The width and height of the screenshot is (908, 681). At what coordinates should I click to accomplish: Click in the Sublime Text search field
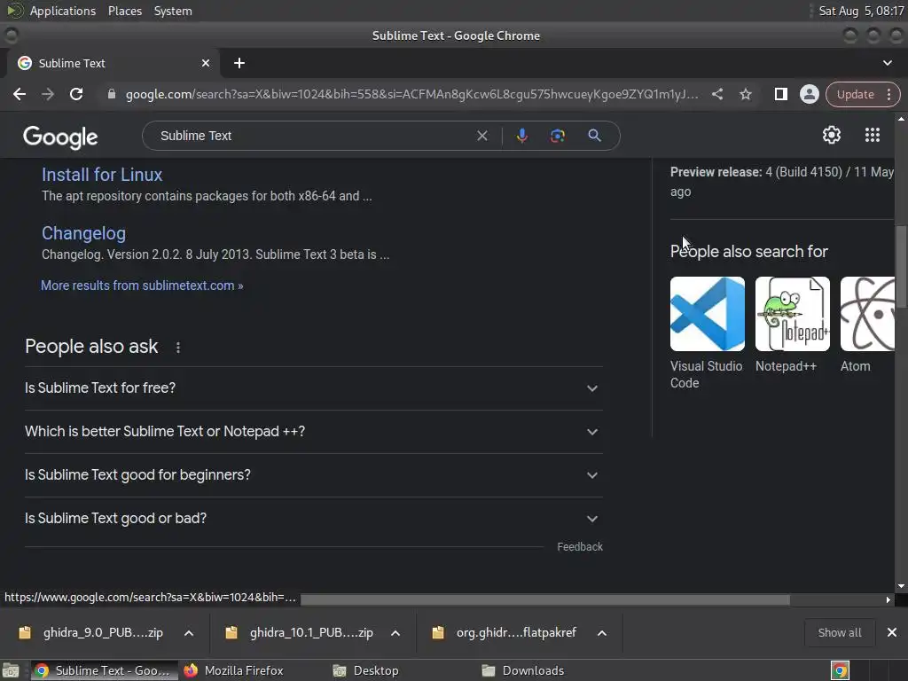tap(313, 136)
